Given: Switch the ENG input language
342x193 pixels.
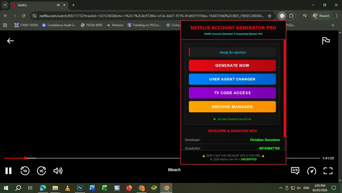Looking at the screenshot, I should [306, 188].
